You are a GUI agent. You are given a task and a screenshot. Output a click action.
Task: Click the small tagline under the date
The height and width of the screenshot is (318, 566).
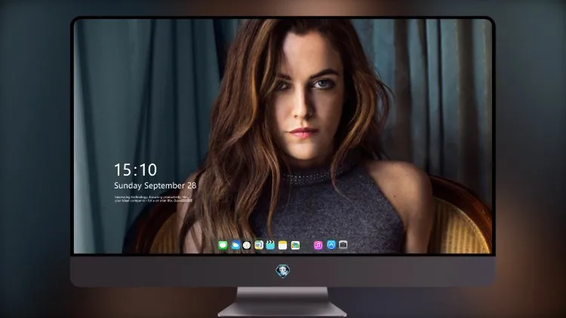coord(153,199)
